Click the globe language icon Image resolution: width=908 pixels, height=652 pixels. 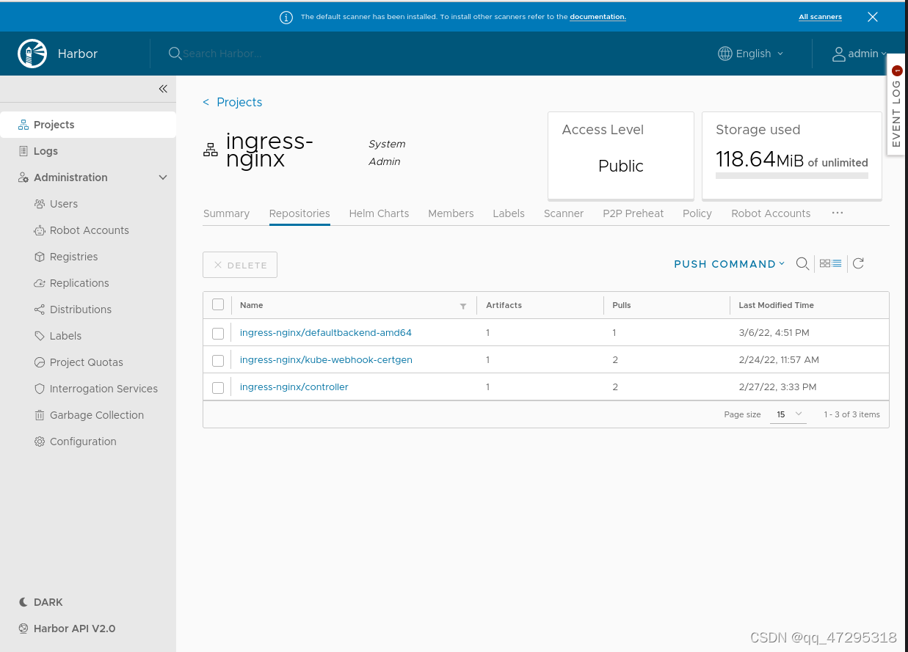(725, 54)
